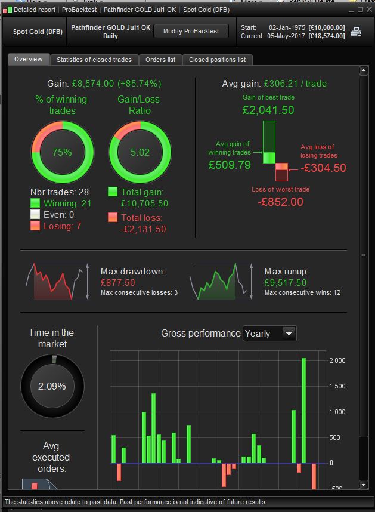Click the max drawdown chart thumbnail

(x=57, y=281)
